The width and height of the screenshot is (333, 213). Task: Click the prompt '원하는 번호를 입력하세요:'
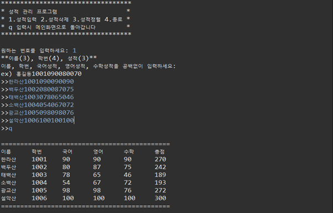pyautogui.click(x=35, y=51)
